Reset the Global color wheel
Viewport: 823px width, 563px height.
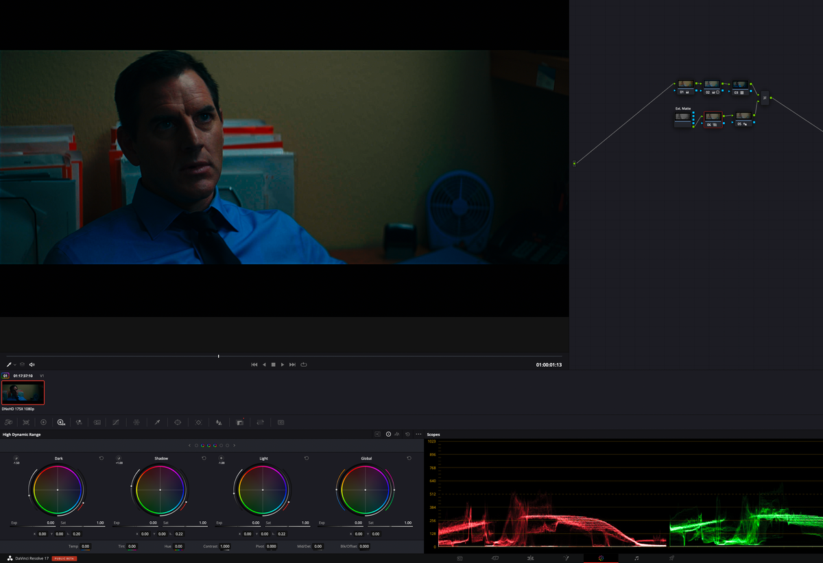click(x=409, y=458)
